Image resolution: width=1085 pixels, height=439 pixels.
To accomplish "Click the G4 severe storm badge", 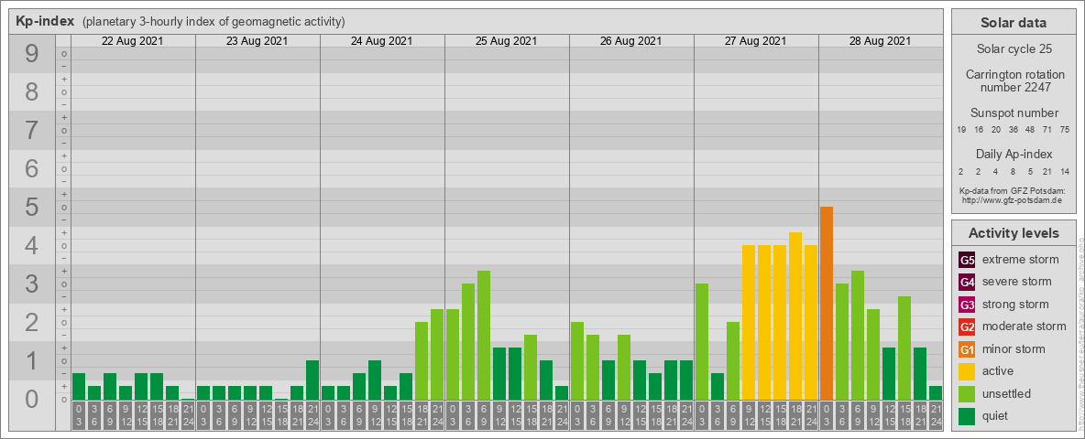I will pos(967,282).
